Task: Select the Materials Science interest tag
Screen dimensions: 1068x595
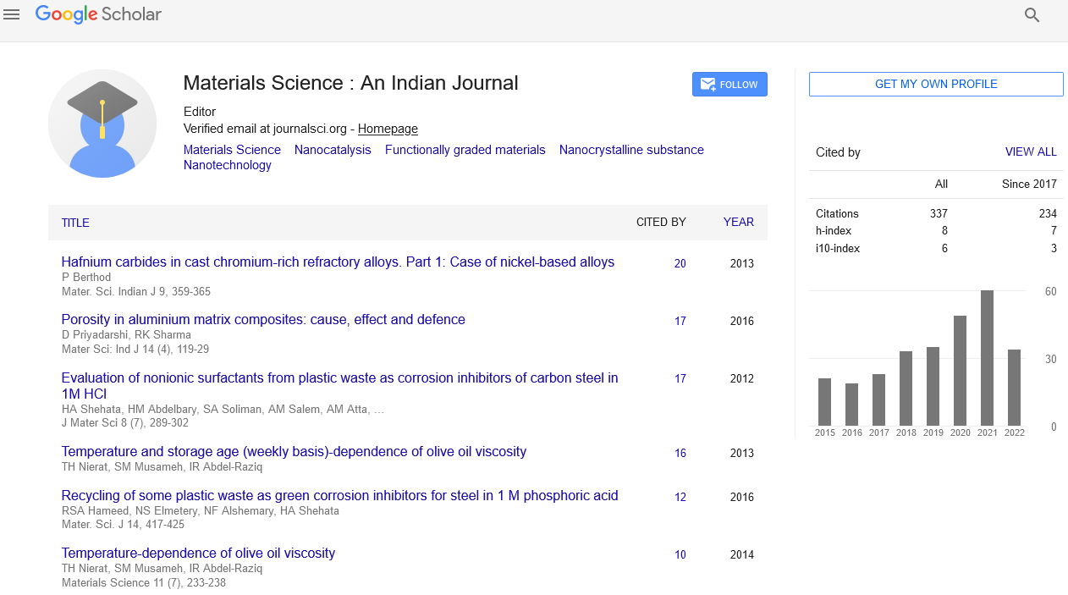Action: click(232, 150)
